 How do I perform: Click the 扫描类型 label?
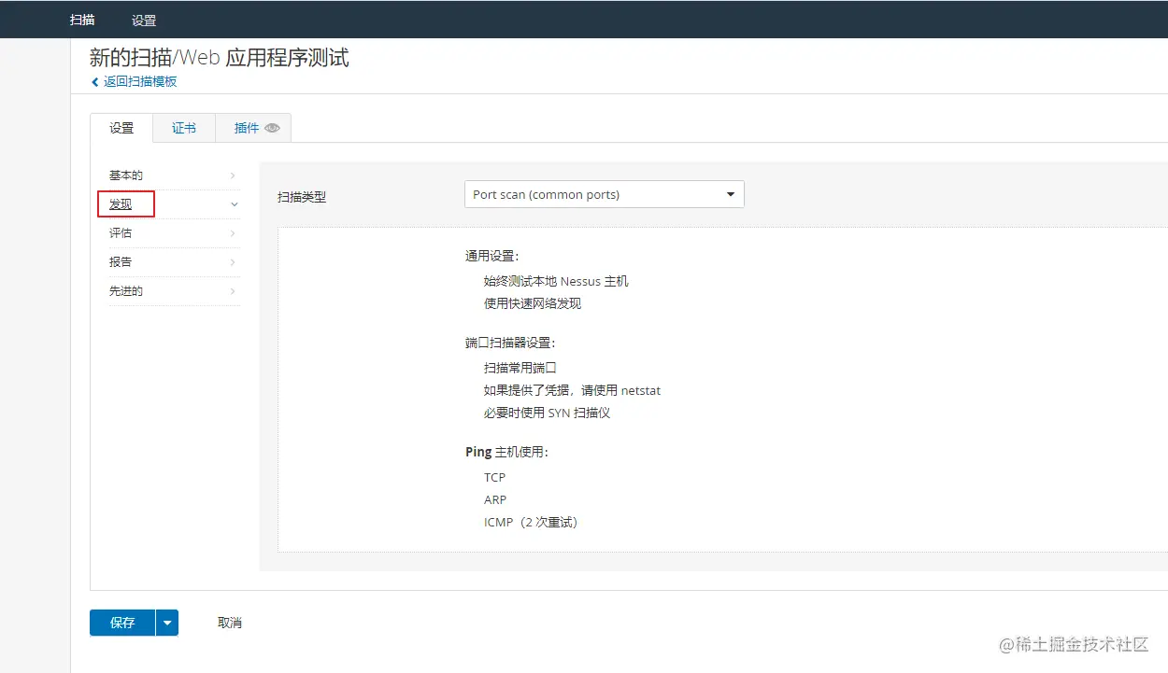coord(302,197)
